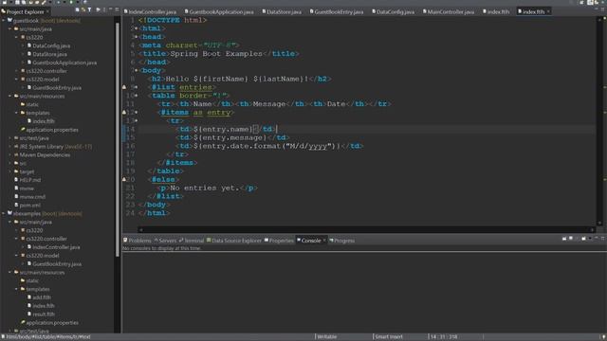Collapse the guestbook project node
Screen dimensions: 607x341
tap(4, 20)
